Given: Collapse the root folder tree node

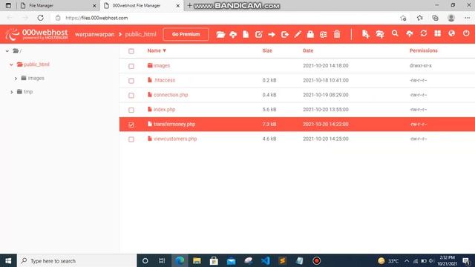Looking at the screenshot, I should pos(7,51).
